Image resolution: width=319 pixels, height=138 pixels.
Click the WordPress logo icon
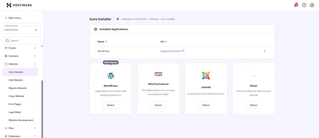pos(111,76)
